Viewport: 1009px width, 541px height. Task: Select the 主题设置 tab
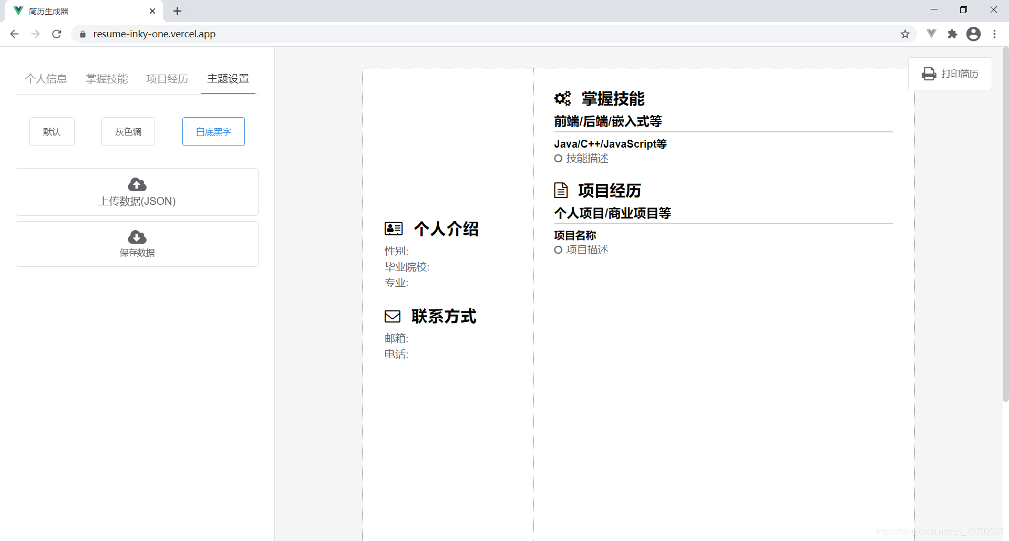[228, 79]
